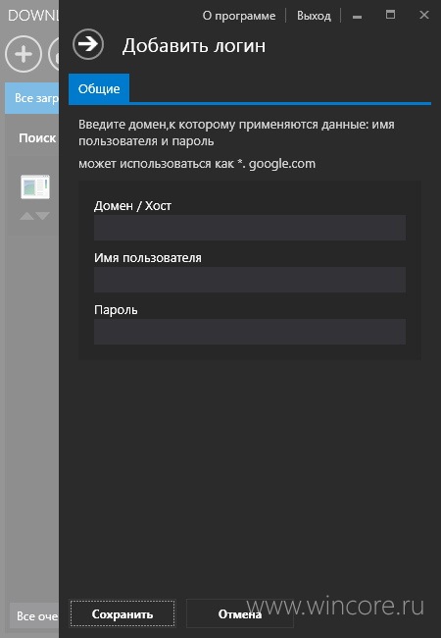Screen dimensions: 441x638
Task: Open the О программе menu item
Action: (x=239, y=16)
